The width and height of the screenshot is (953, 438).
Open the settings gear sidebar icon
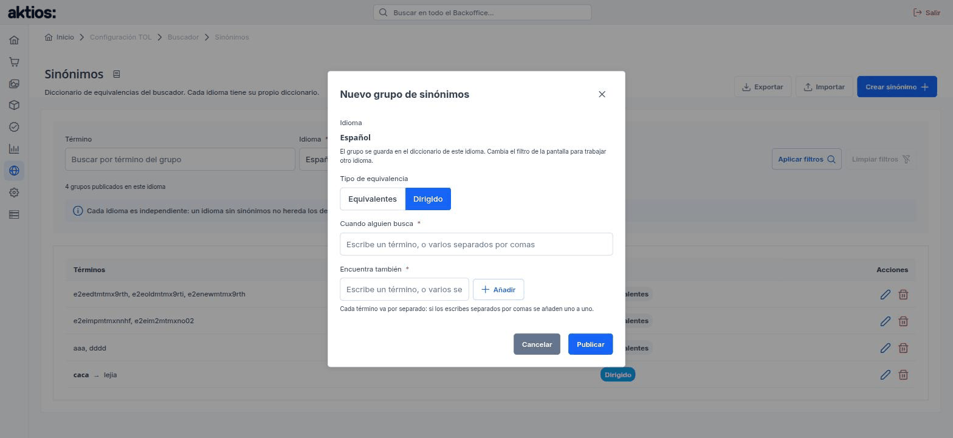[x=14, y=193]
